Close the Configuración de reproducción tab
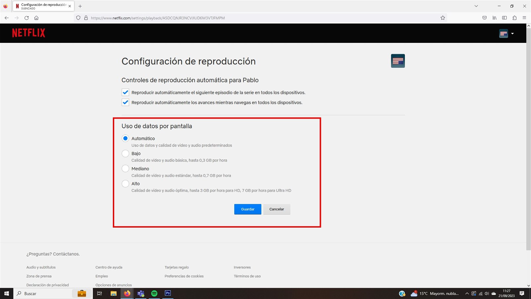 [70, 6]
